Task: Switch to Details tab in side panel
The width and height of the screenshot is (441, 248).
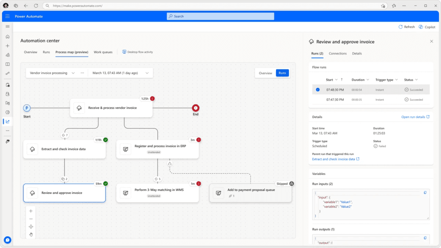Action: tap(357, 53)
